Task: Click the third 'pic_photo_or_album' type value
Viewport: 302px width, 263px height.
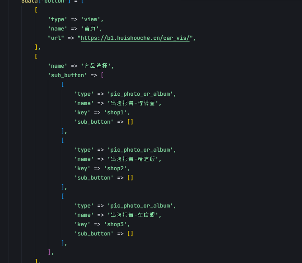Action: coord(140,206)
